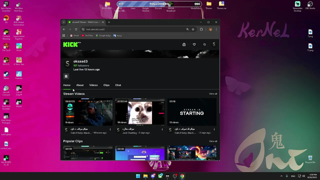
Task: Open the Kick profile avatar in header
Action: click(x=214, y=44)
